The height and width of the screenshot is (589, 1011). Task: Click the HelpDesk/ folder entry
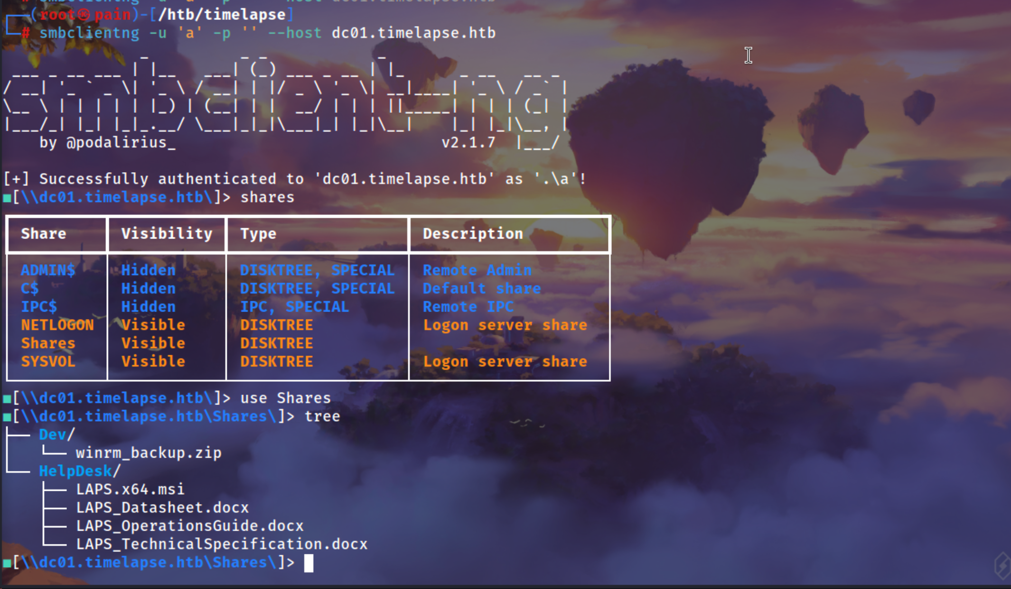click(x=79, y=471)
